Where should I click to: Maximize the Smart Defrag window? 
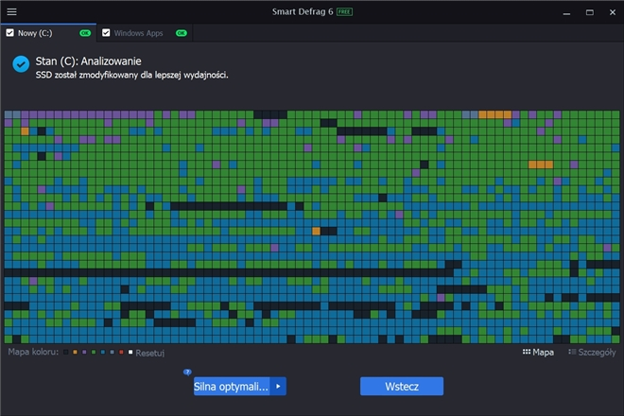pos(590,12)
